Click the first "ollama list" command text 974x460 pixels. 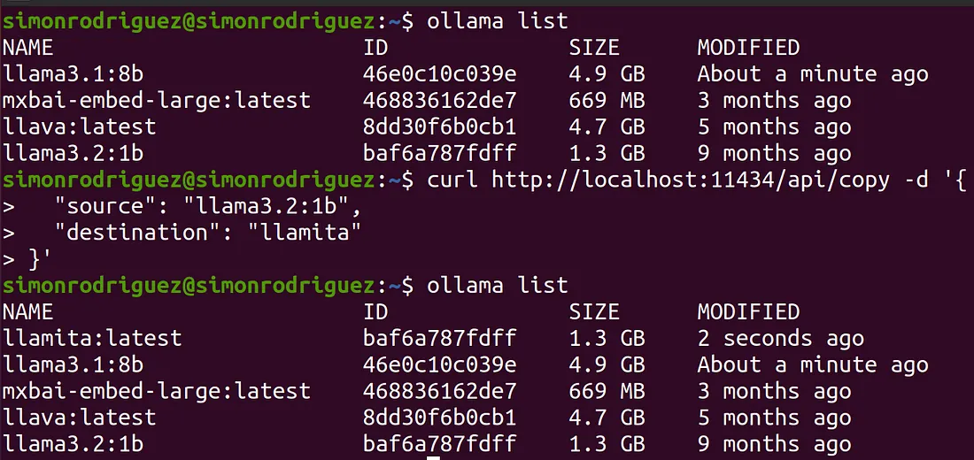[x=497, y=19]
